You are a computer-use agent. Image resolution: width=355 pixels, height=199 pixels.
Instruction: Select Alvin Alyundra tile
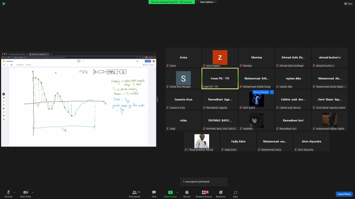311,142
